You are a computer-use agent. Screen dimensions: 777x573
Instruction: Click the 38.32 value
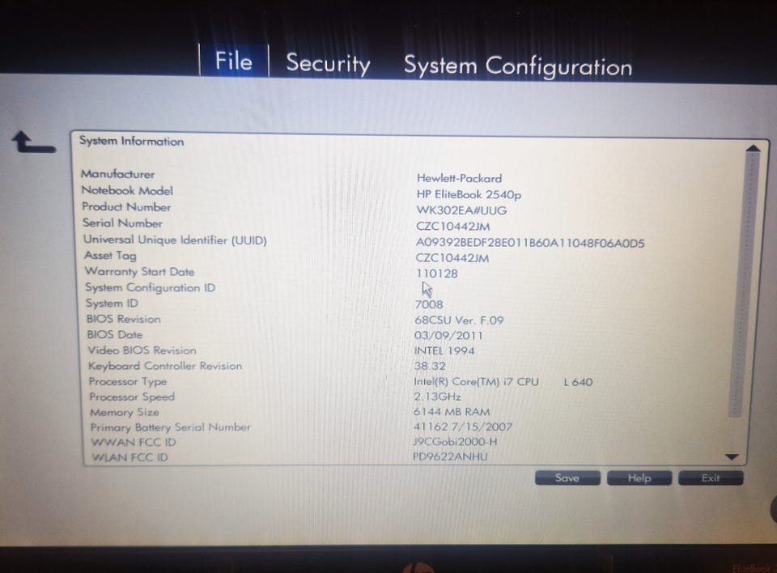pos(430,366)
